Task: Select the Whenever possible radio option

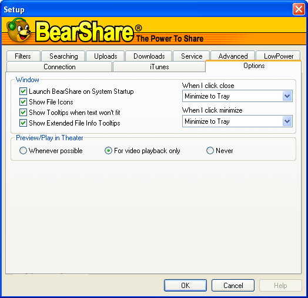Action: pos(23,151)
